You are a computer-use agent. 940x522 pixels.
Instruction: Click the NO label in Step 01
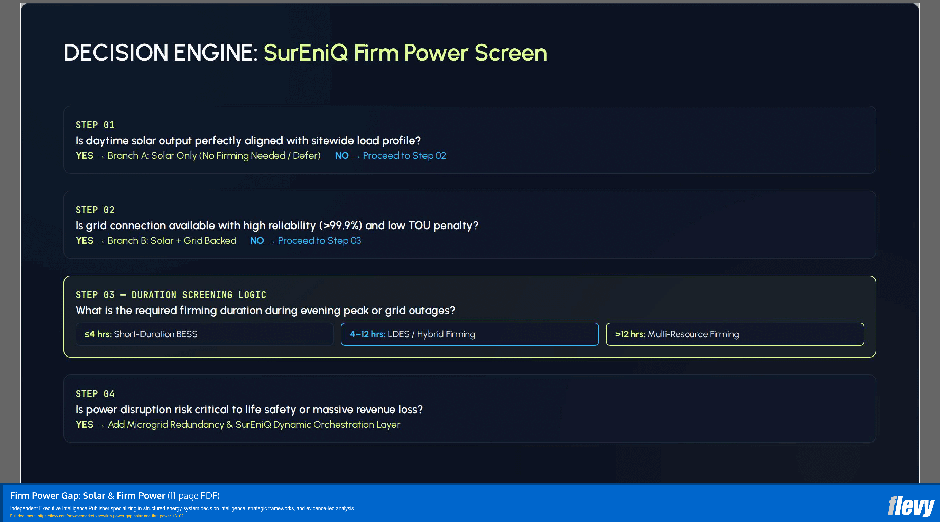342,156
